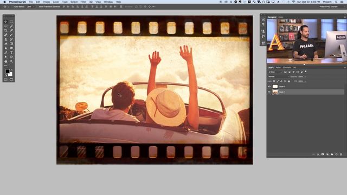Viewport: 347px width, 195px height.
Task: Select the Crop tool
Action: [x=6, y=30]
